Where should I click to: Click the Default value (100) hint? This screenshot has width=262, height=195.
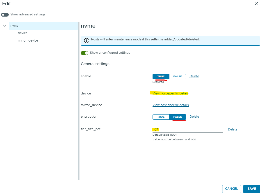point(164,135)
